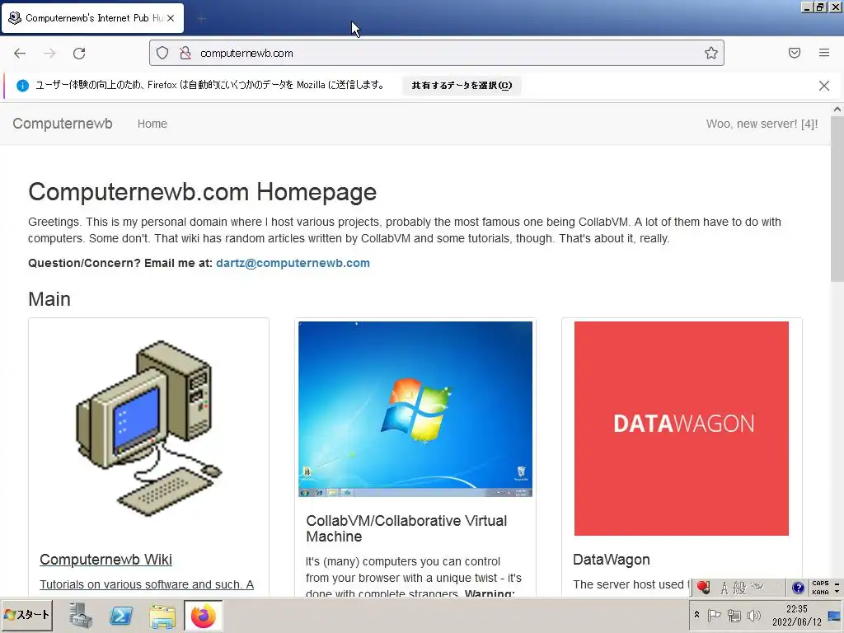Click the Windows 7 desktop CollabVM image
Screen dimensions: 844x633
415,409
